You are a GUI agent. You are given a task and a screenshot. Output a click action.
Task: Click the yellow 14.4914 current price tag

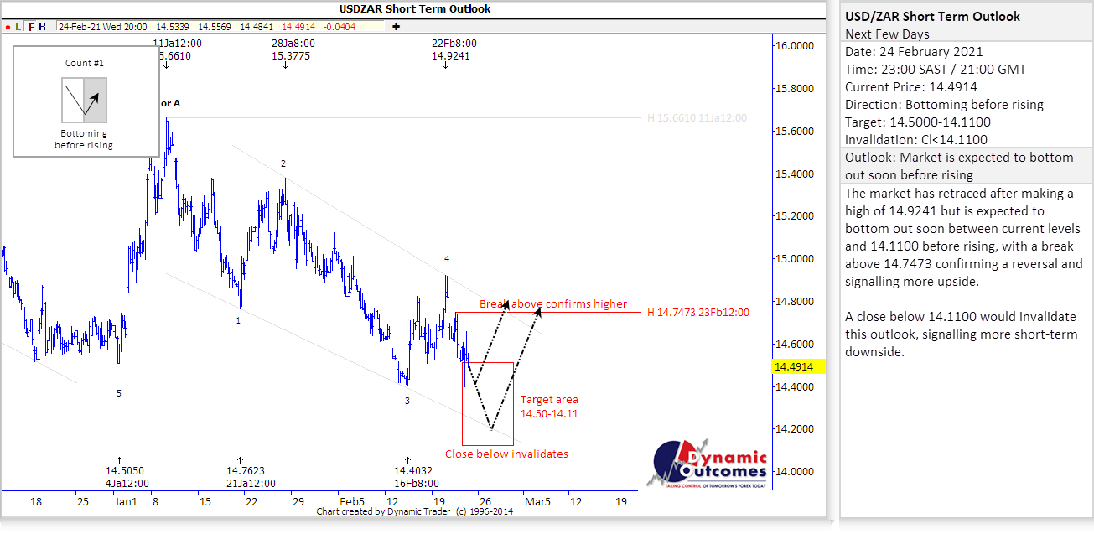pyautogui.click(x=798, y=366)
